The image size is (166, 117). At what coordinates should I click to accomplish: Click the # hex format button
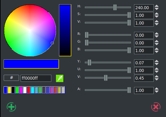coord(11,78)
